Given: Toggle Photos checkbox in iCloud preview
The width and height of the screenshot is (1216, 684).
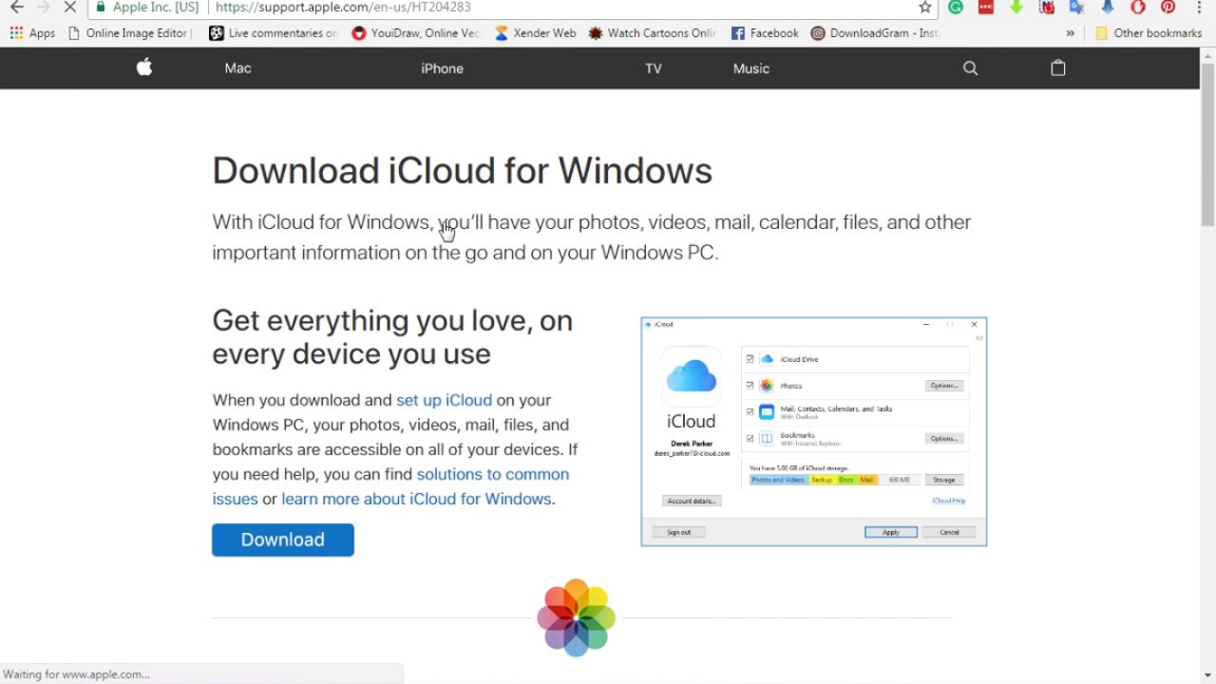Looking at the screenshot, I should click(750, 386).
